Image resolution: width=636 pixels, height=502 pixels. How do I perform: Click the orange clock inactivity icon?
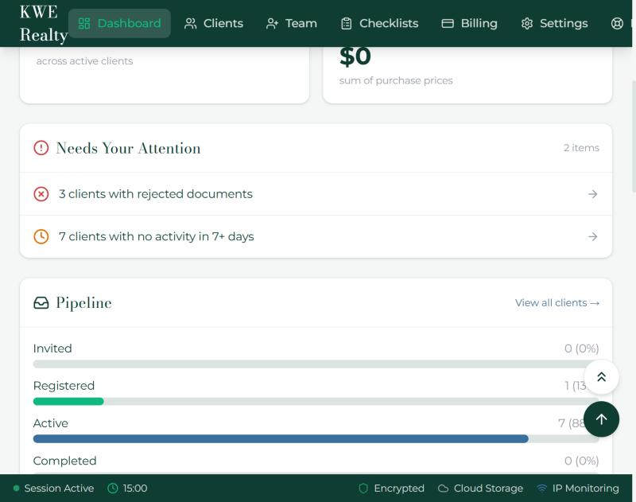(41, 236)
